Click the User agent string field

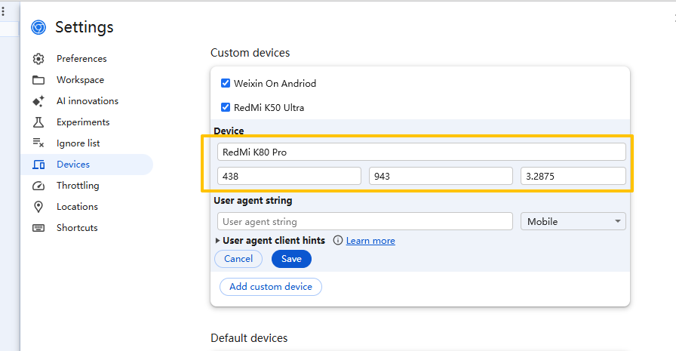(365, 221)
